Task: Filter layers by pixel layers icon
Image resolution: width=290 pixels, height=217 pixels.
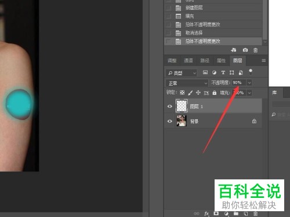Action: pos(205,72)
